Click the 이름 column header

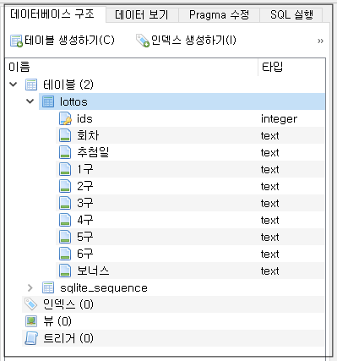tap(131, 67)
